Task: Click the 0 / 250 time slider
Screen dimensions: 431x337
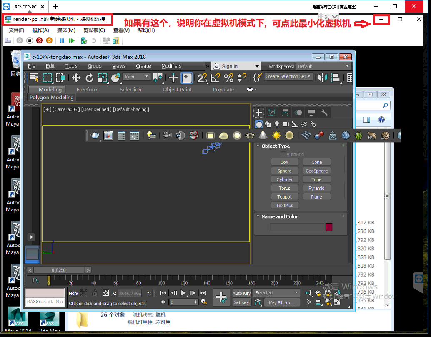Action: (x=59, y=270)
